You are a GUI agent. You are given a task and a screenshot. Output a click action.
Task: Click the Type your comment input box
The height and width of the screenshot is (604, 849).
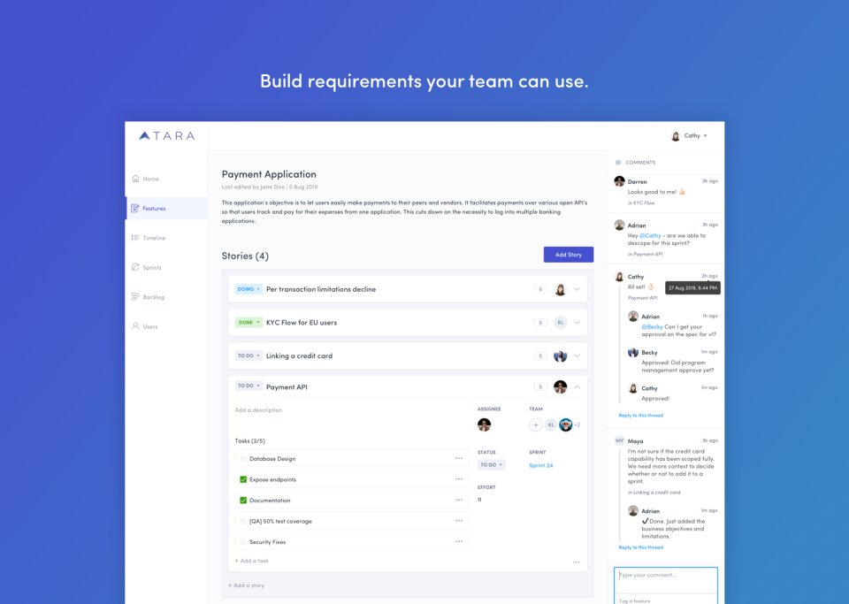(x=666, y=579)
